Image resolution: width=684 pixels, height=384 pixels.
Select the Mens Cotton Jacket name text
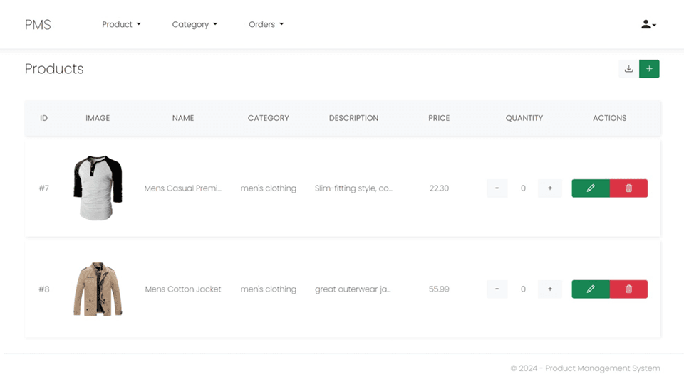point(183,289)
